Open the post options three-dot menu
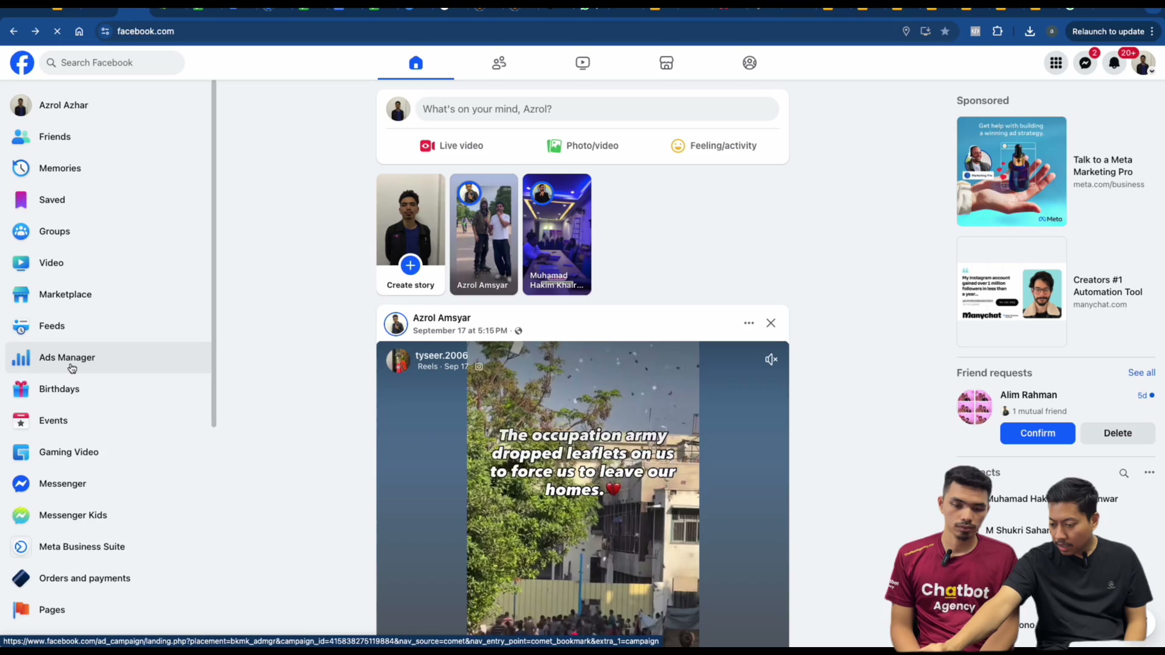The width and height of the screenshot is (1165, 655). click(x=749, y=323)
